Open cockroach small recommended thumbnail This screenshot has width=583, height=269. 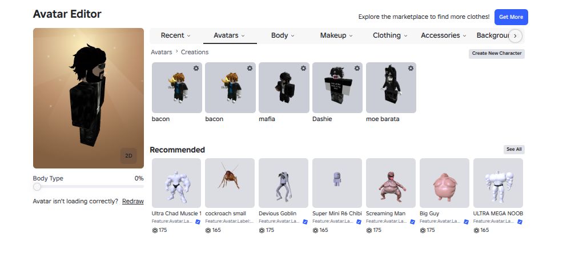click(x=230, y=183)
